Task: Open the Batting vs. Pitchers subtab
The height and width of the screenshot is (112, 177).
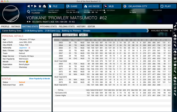Action: (71, 31)
